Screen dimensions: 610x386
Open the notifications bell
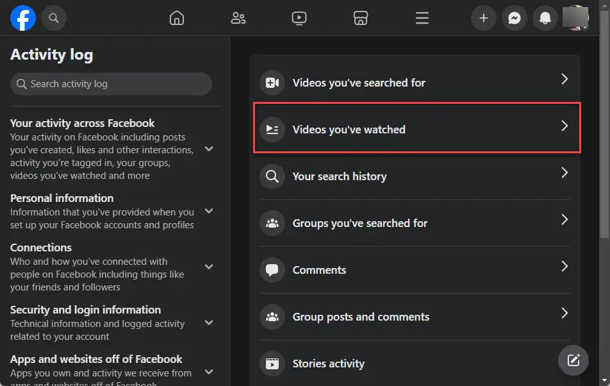click(x=545, y=18)
